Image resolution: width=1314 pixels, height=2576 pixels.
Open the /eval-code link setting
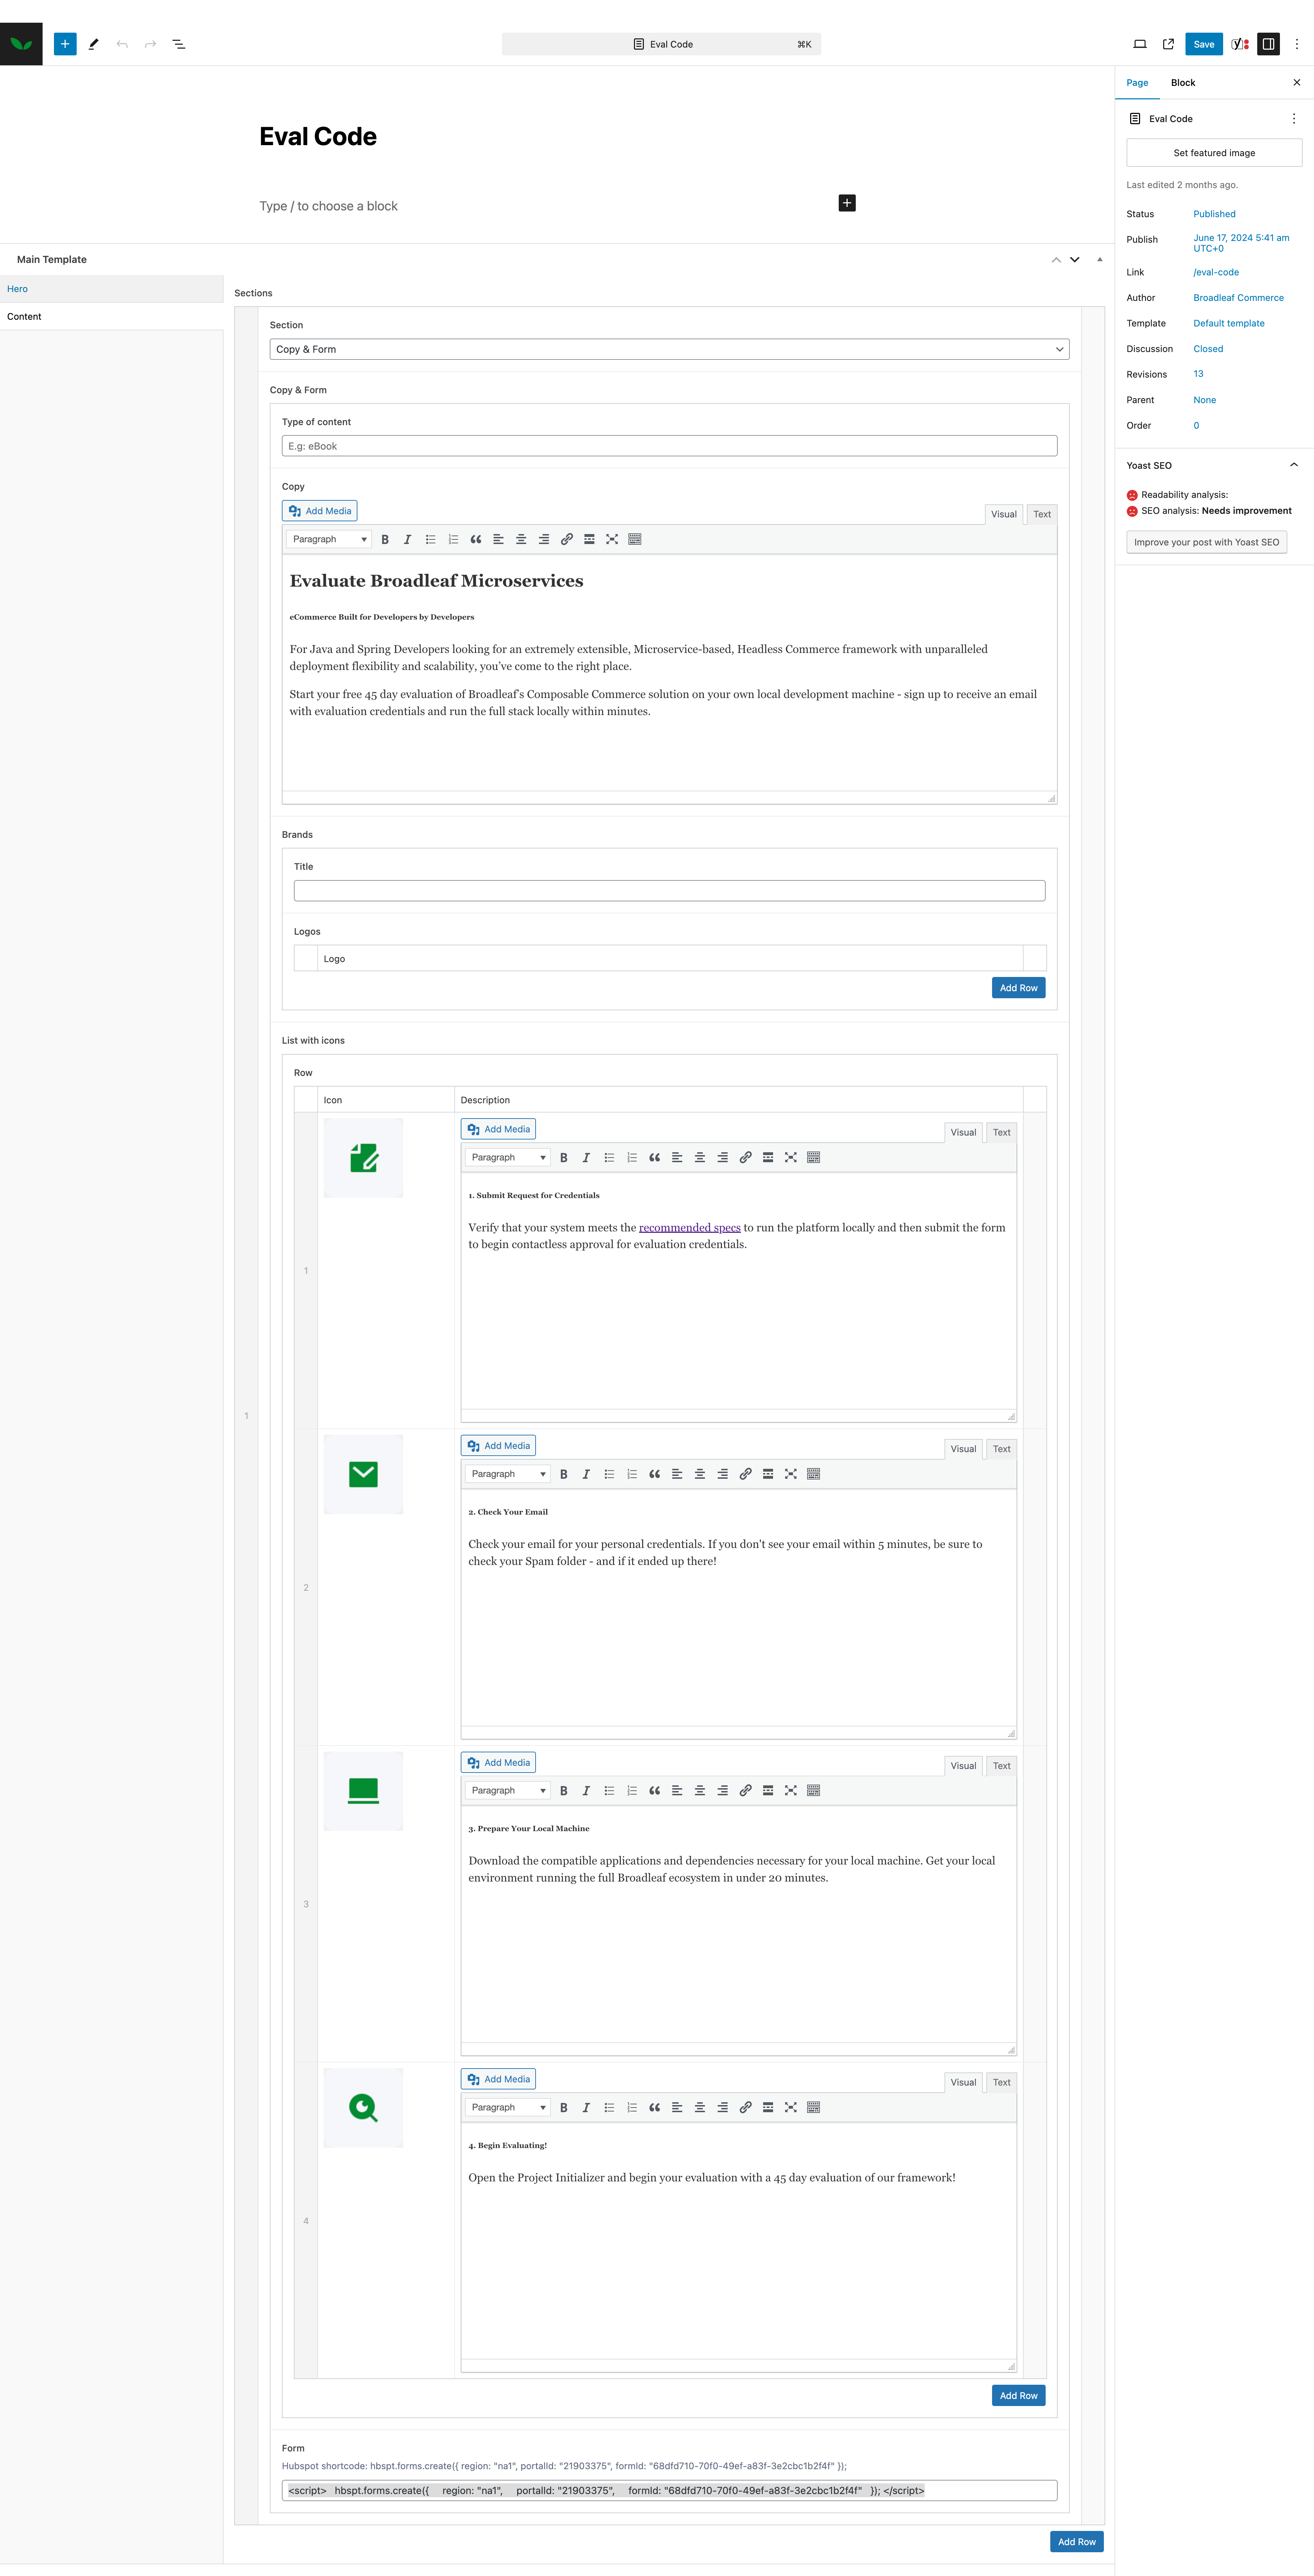click(x=1216, y=272)
